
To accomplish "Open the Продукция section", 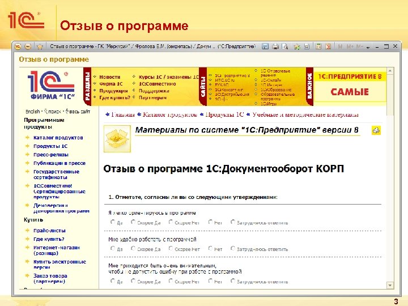I will [113, 91].
